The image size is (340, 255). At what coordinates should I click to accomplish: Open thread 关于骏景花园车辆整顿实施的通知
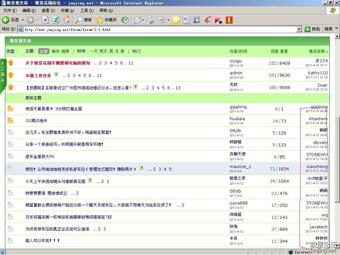click(58, 63)
